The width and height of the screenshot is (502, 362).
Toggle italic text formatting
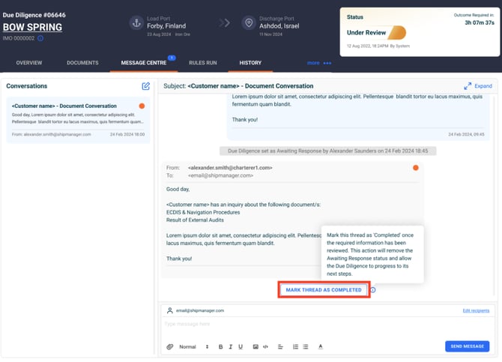coord(231,347)
